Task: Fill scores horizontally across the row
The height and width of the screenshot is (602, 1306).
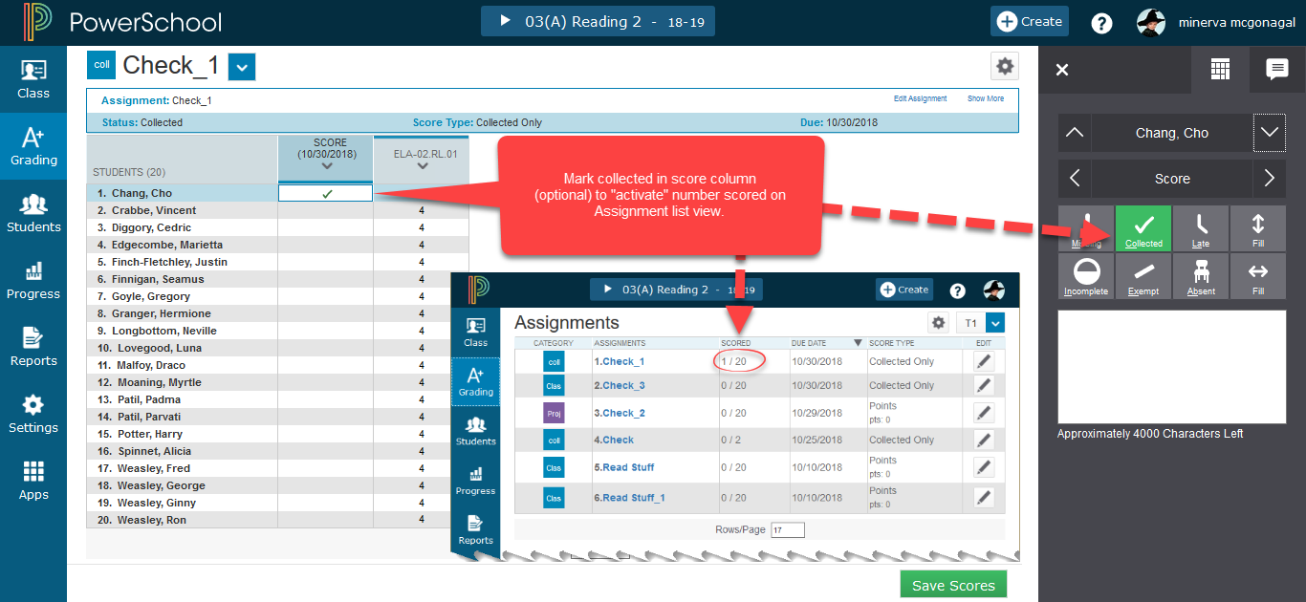Action: tap(1258, 276)
